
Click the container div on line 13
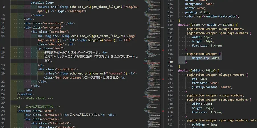(50, 32)
